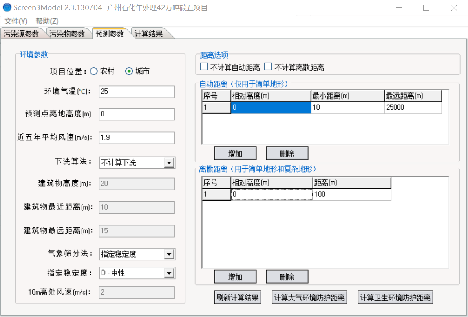Viewport: 468px width, 317px height.
Task: Click the 环境气温 input field
Action: click(136, 92)
